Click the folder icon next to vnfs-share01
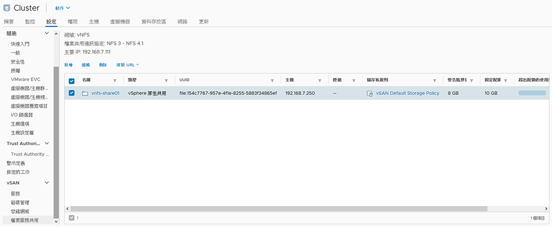Viewport: 552px width, 227px height. coord(85,93)
